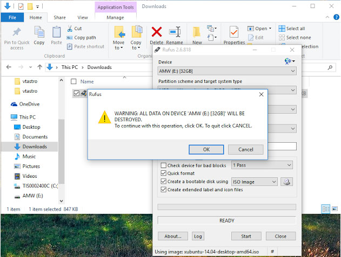Click OK in the Rufus warning dialog
341x257 pixels.
point(206,149)
